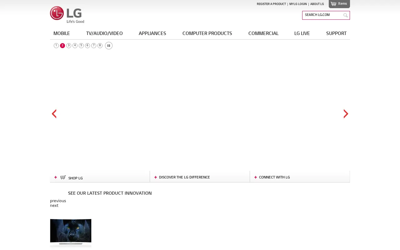Select carousel slide 8
Image resolution: width=400 pixels, height=250 pixels.
point(100,46)
